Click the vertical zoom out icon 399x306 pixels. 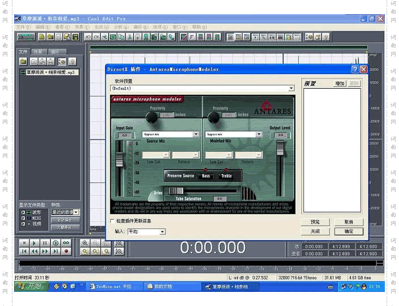[119, 251]
